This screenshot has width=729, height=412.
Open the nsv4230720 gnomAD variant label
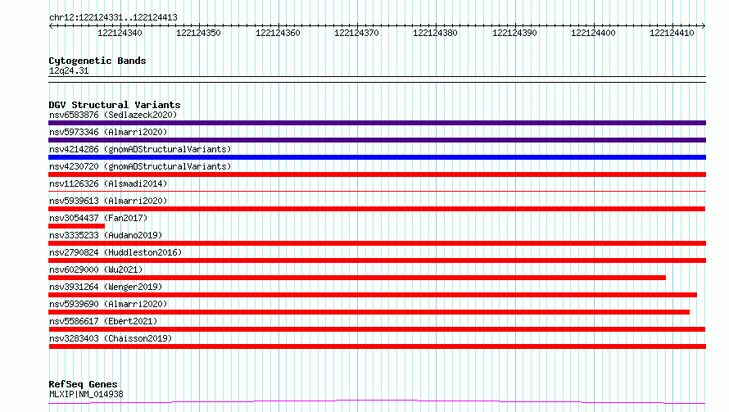[x=140, y=166]
